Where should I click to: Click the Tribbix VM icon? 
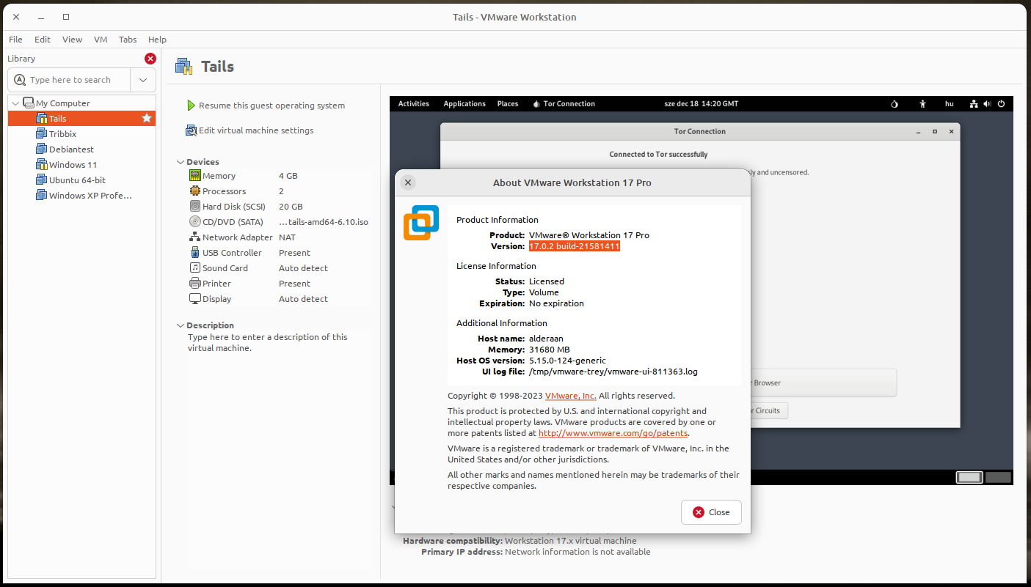(42, 134)
